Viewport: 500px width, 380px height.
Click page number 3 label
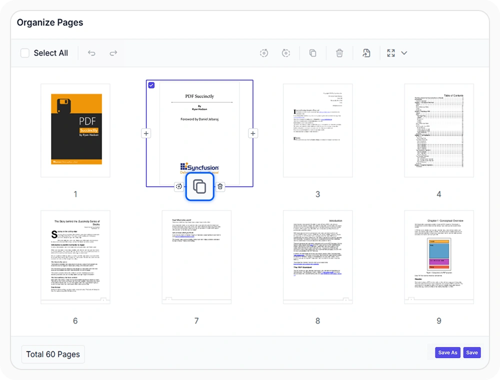pyautogui.click(x=318, y=194)
